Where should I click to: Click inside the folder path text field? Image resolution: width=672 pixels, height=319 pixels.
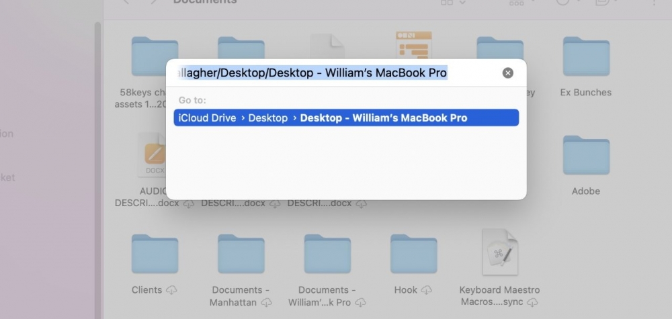click(x=336, y=73)
